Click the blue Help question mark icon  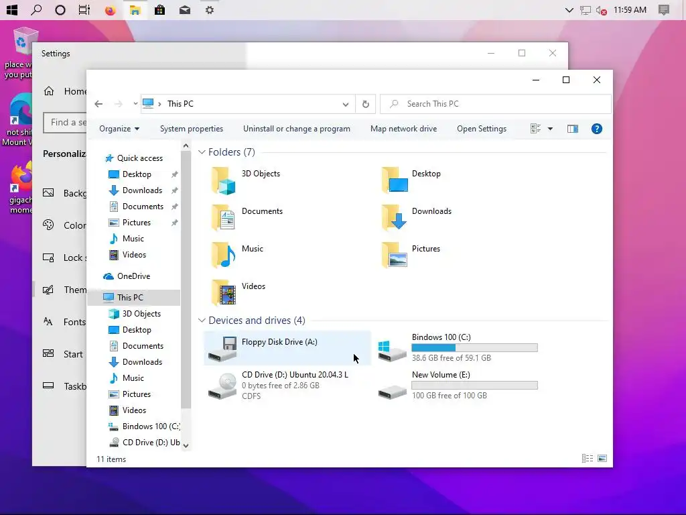597,129
